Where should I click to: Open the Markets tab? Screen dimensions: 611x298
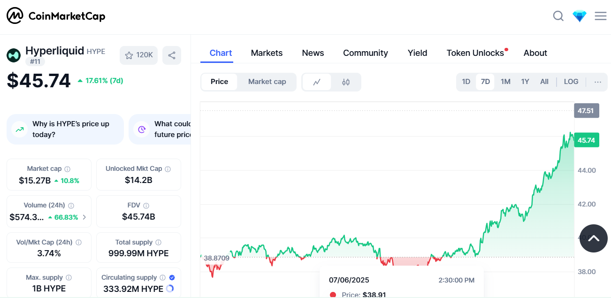pos(267,53)
